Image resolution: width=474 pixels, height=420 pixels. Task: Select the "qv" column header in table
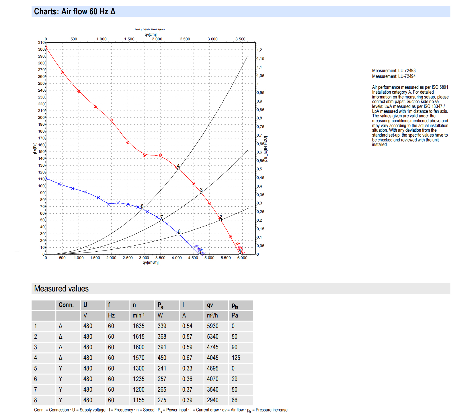coord(210,305)
